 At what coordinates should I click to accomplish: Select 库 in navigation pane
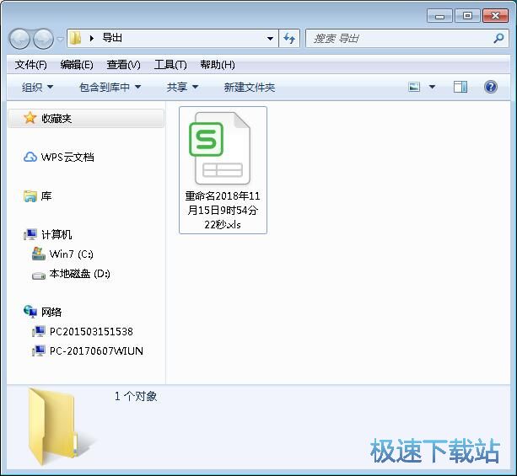[x=46, y=196]
